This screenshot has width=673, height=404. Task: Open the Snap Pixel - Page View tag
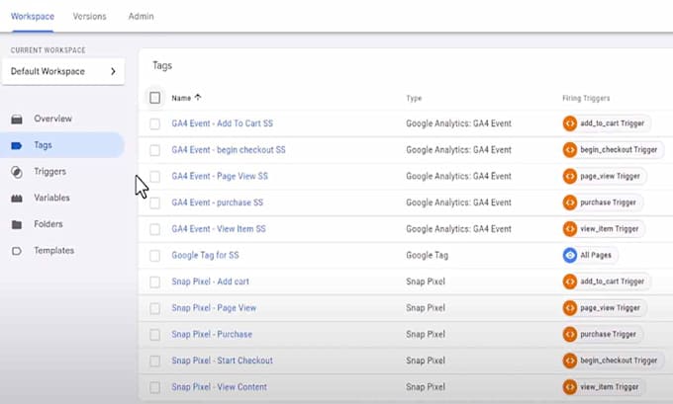pos(214,308)
